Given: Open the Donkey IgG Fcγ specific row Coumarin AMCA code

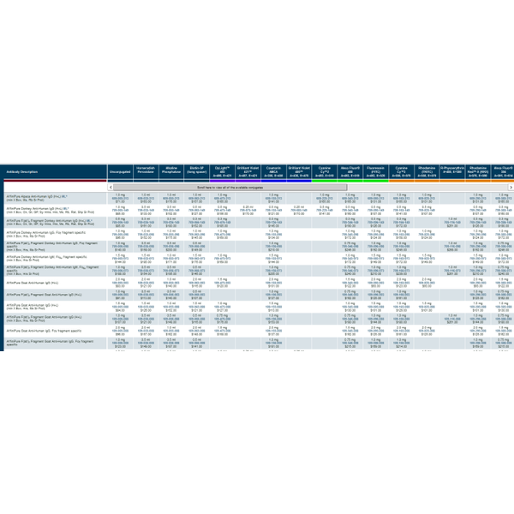Looking at the screenshot, I should click(x=273, y=235).
